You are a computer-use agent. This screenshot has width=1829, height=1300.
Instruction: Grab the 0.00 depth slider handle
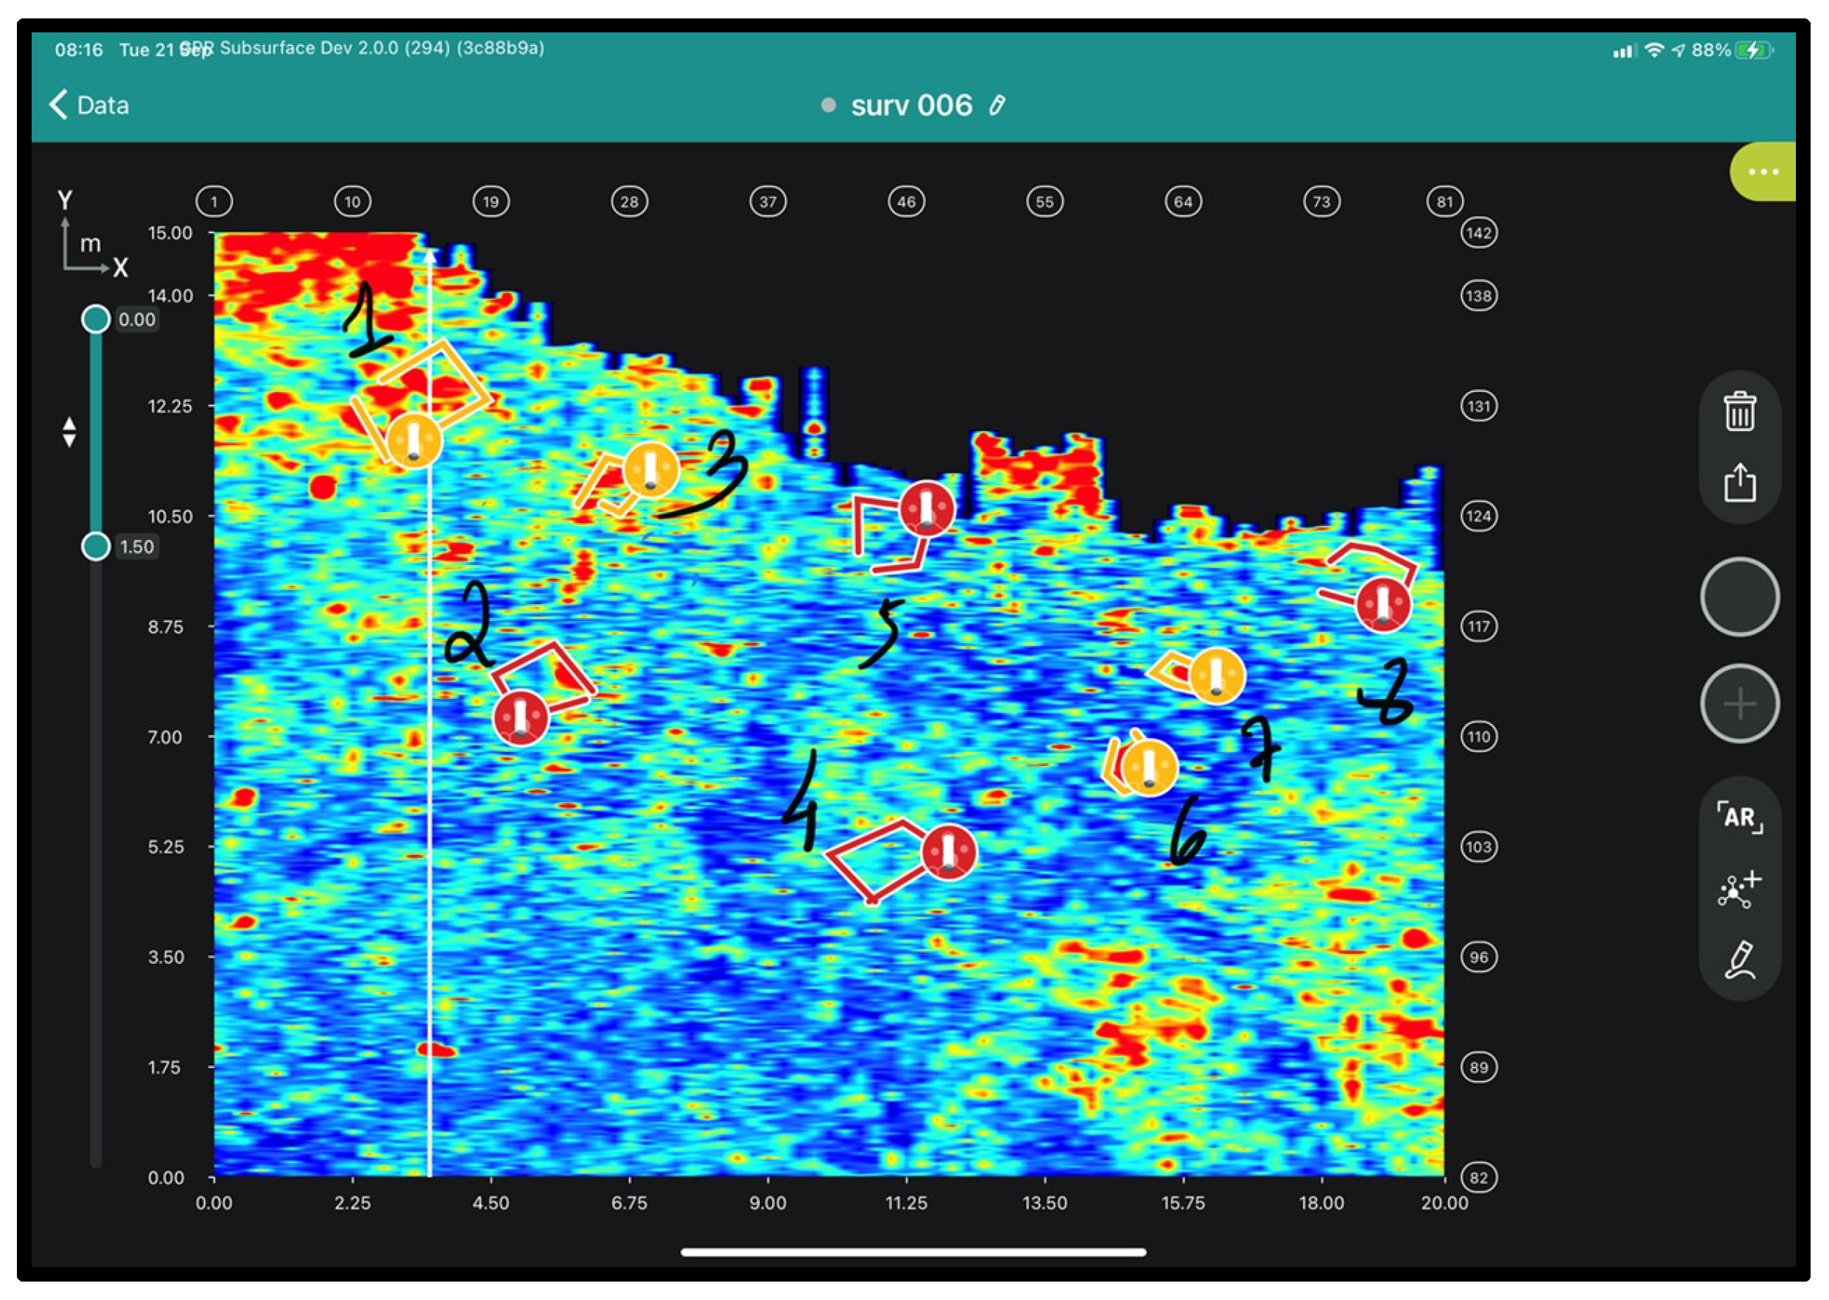(x=96, y=319)
